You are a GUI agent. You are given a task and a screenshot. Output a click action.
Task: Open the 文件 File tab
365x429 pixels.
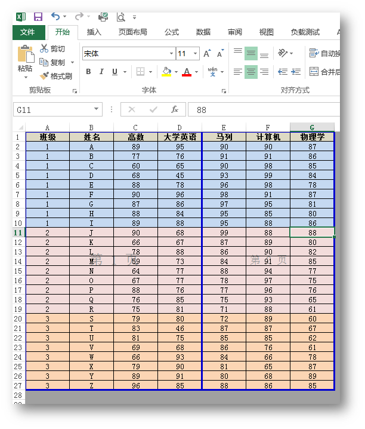(x=29, y=32)
